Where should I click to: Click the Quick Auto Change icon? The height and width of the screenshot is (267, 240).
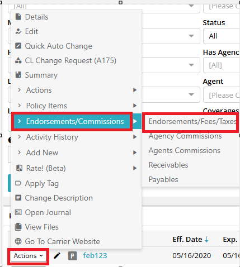18,46
